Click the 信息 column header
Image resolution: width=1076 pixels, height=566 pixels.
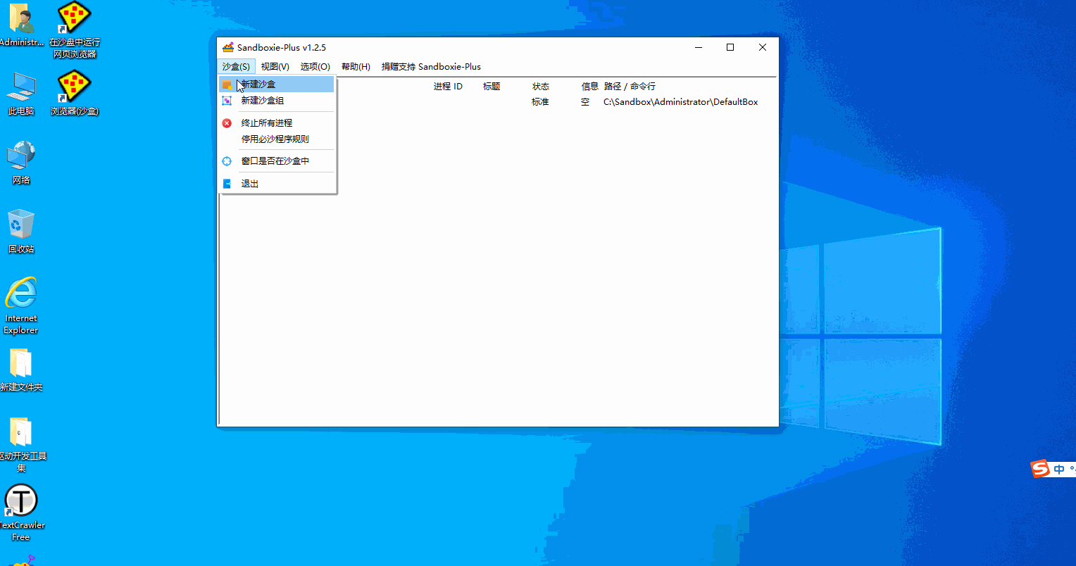click(590, 87)
